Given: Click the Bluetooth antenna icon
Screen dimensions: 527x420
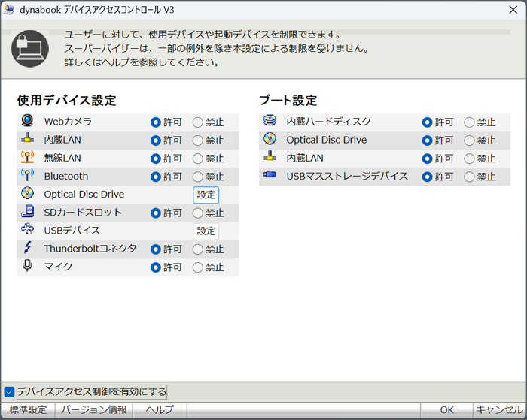Looking at the screenshot, I should pos(27,175).
